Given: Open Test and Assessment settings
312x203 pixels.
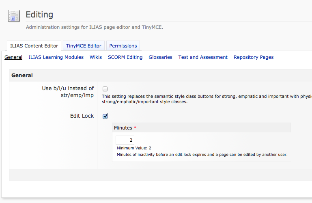Looking at the screenshot, I should 203,57.
